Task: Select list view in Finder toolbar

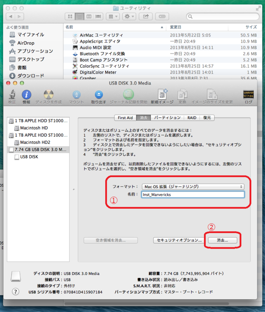Action: [x=79, y=16]
